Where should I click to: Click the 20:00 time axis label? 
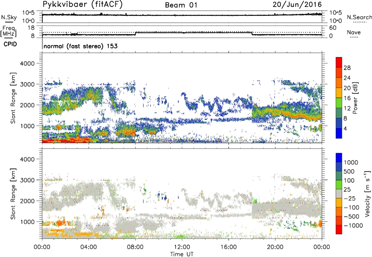tap(275, 247)
